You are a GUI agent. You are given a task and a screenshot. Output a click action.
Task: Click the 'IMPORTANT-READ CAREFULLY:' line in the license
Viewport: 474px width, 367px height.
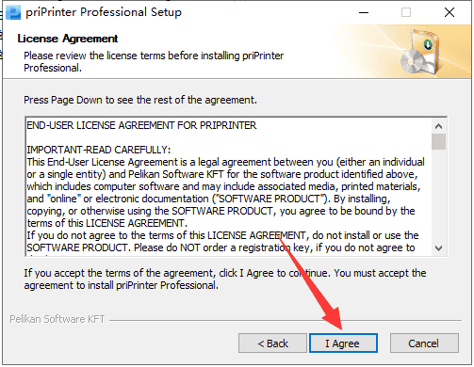pos(99,150)
